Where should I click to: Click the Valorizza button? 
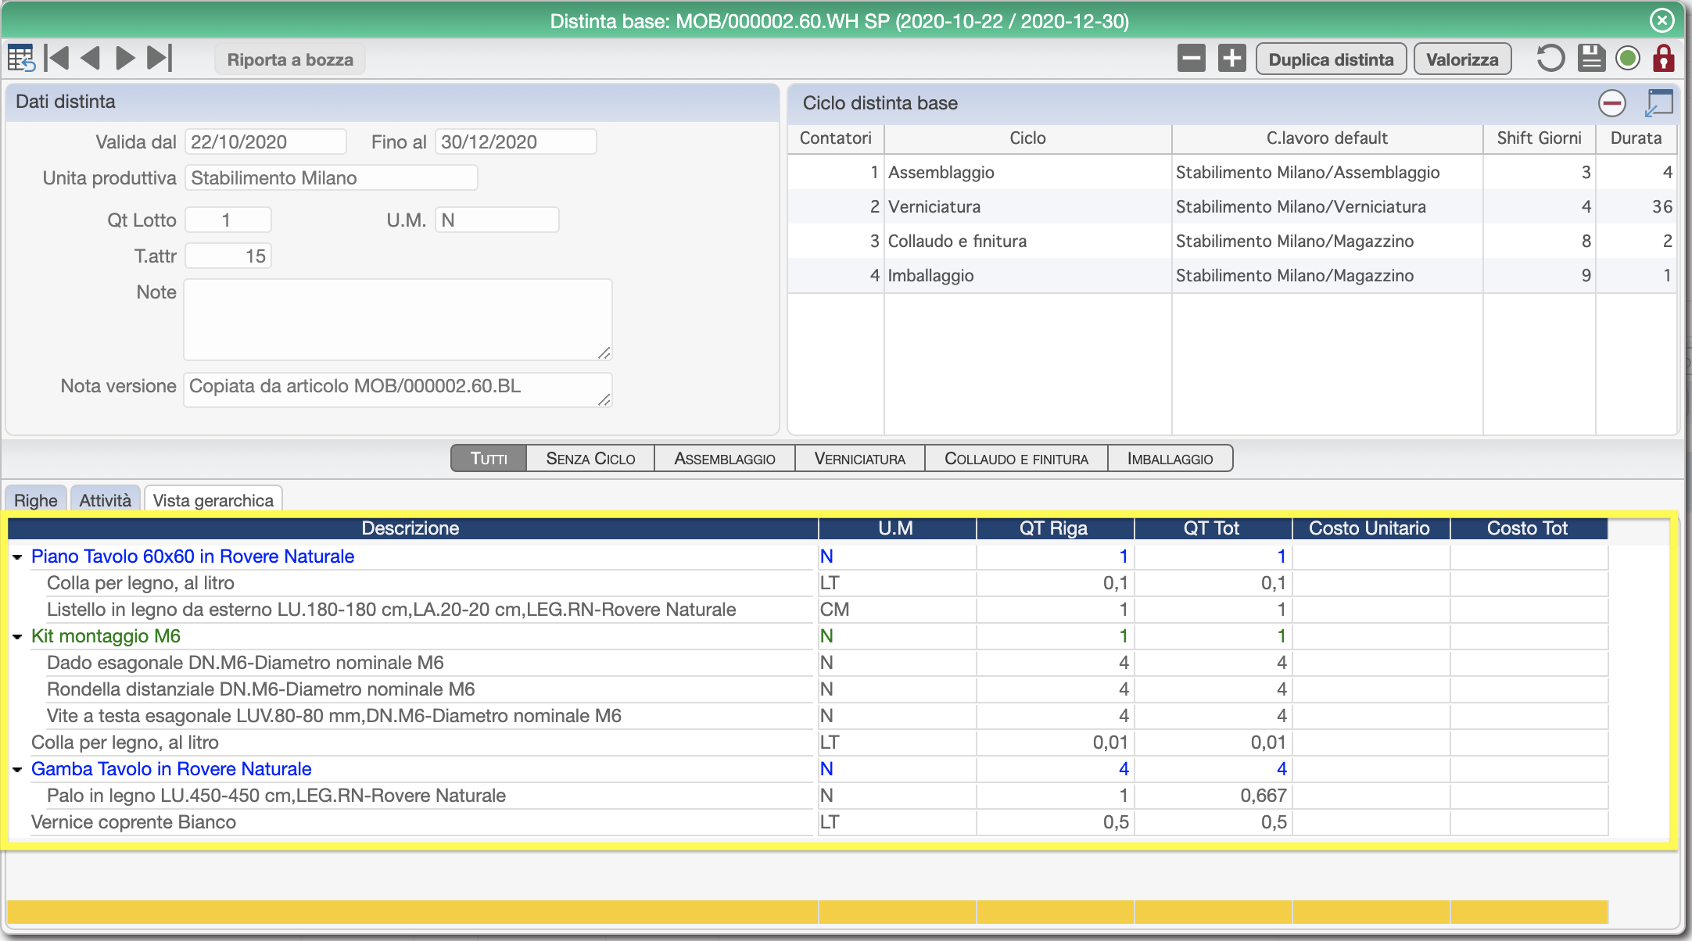pyautogui.click(x=1462, y=60)
